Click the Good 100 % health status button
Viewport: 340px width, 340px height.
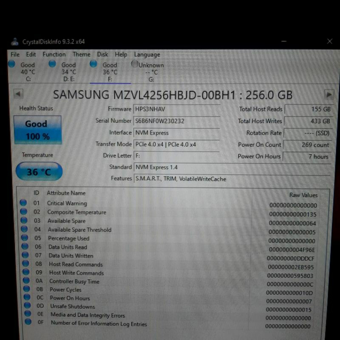38,130
